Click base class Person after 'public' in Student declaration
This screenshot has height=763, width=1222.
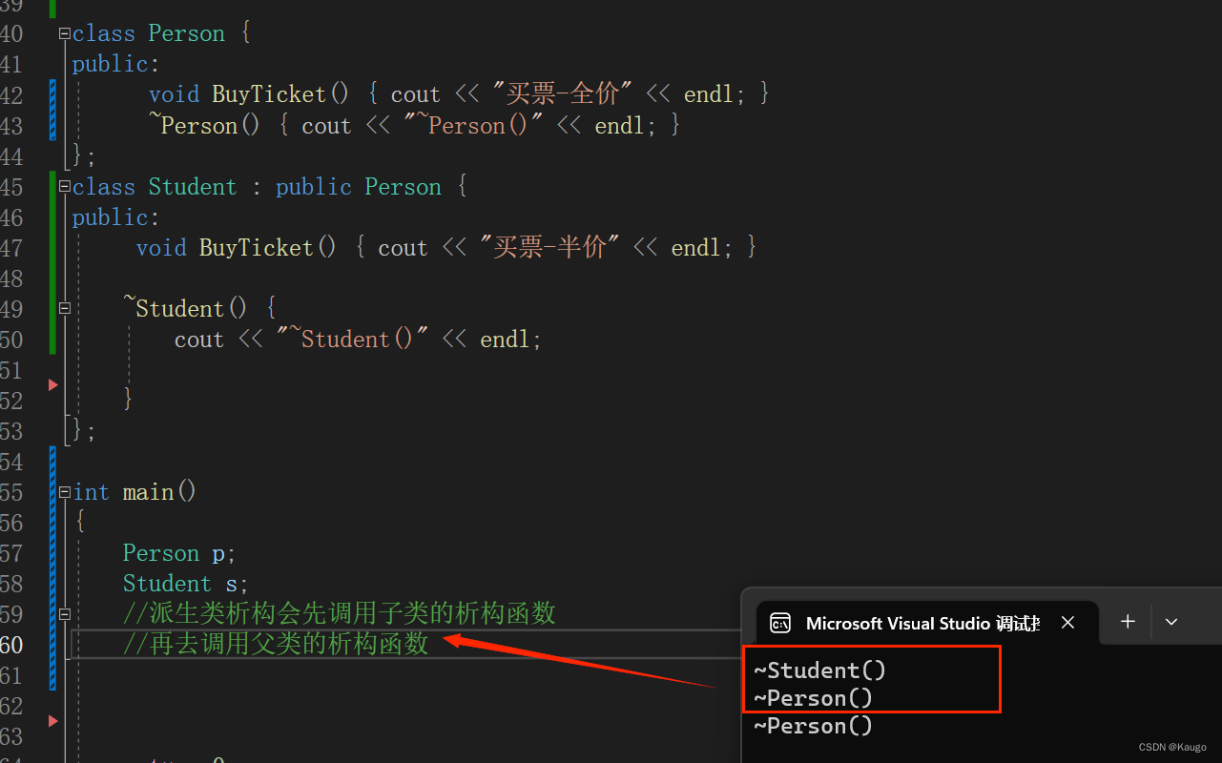click(404, 186)
